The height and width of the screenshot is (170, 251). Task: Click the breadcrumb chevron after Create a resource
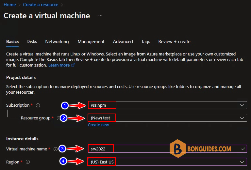[x=62, y=5]
